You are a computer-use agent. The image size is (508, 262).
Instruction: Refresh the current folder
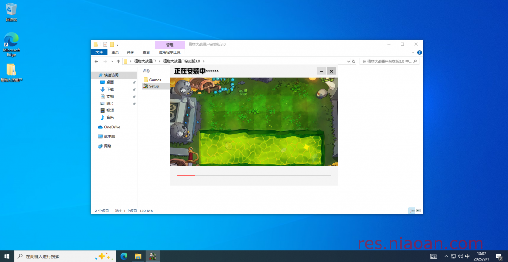coord(354,61)
